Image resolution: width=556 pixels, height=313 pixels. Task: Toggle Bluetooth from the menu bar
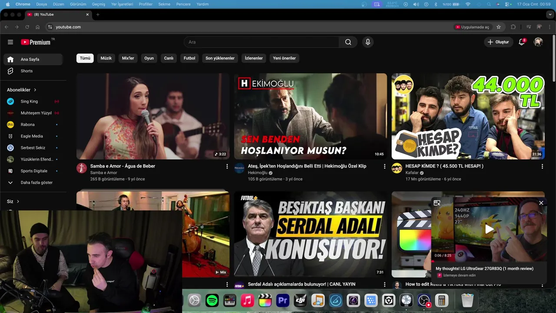coord(436,4)
